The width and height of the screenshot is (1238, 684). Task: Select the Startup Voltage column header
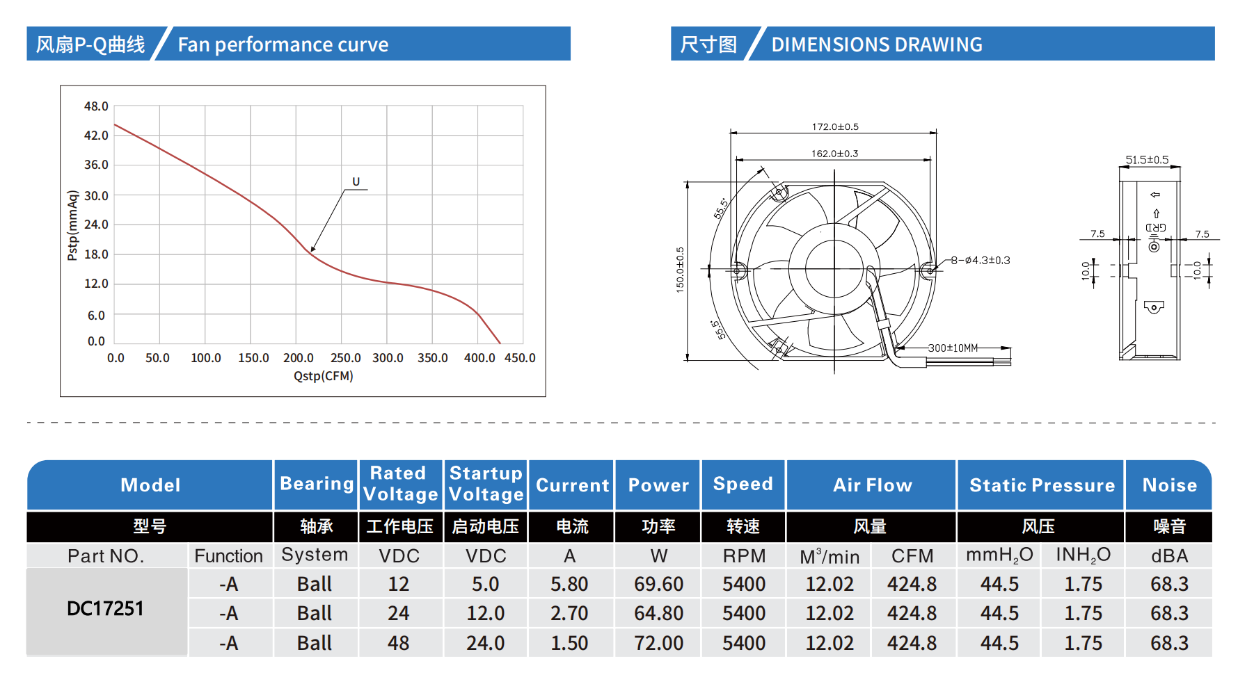[486, 484]
